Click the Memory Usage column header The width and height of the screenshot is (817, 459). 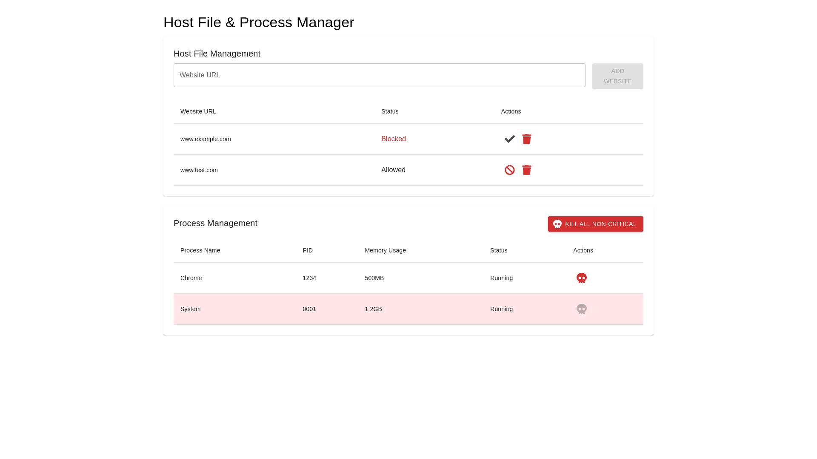[x=385, y=250]
